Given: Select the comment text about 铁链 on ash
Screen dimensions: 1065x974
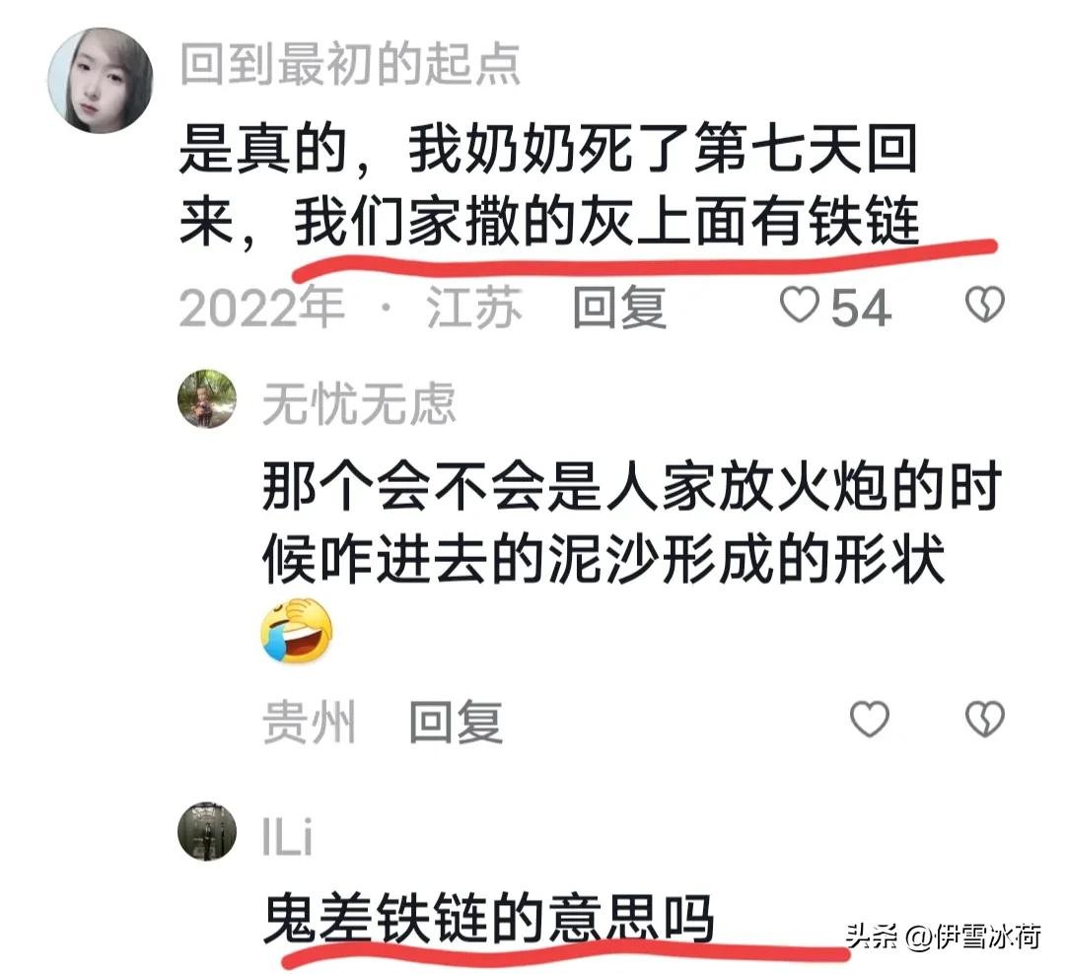Looking at the screenshot, I should (549, 184).
